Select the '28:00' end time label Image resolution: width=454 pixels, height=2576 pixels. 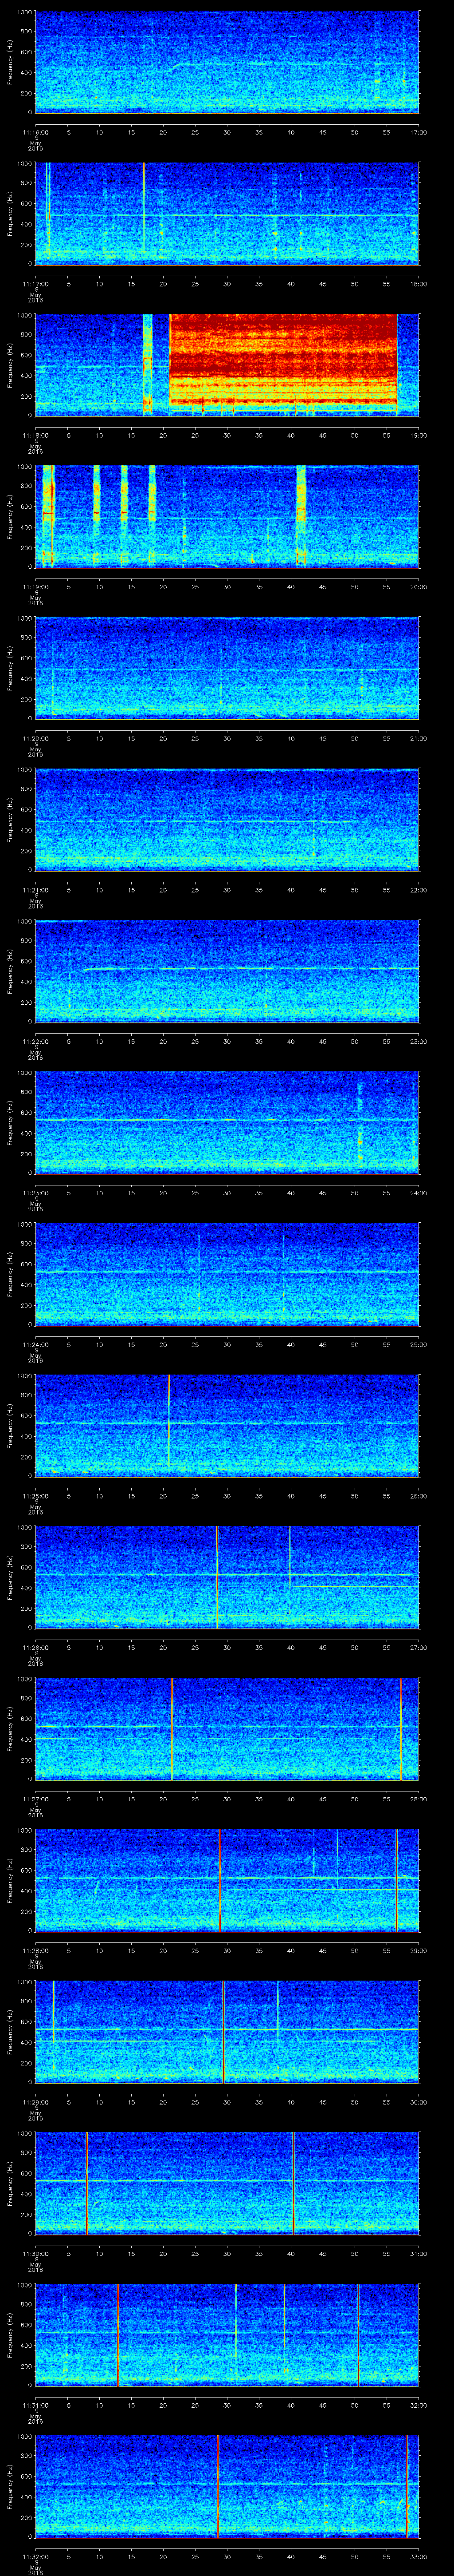tap(418, 1799)
